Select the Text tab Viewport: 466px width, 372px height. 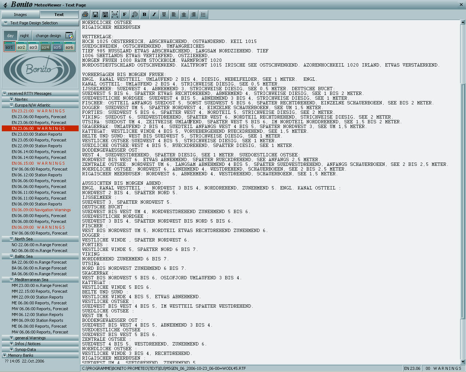tap(59, 15)
